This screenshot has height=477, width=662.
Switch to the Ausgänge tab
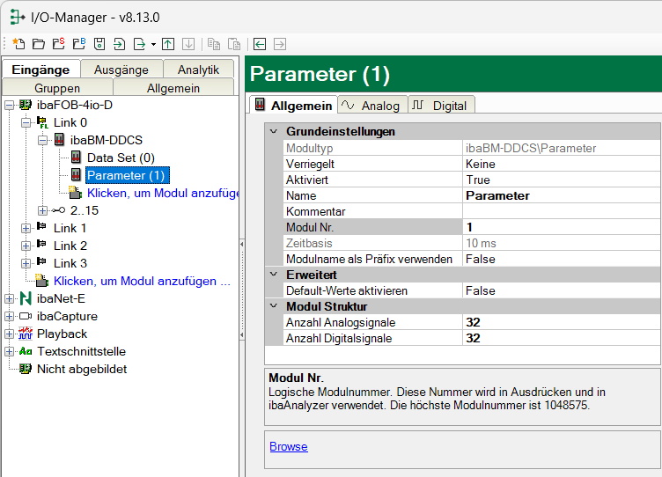[121, 70]
